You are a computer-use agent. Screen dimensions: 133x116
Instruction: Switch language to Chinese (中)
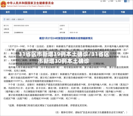125,1
